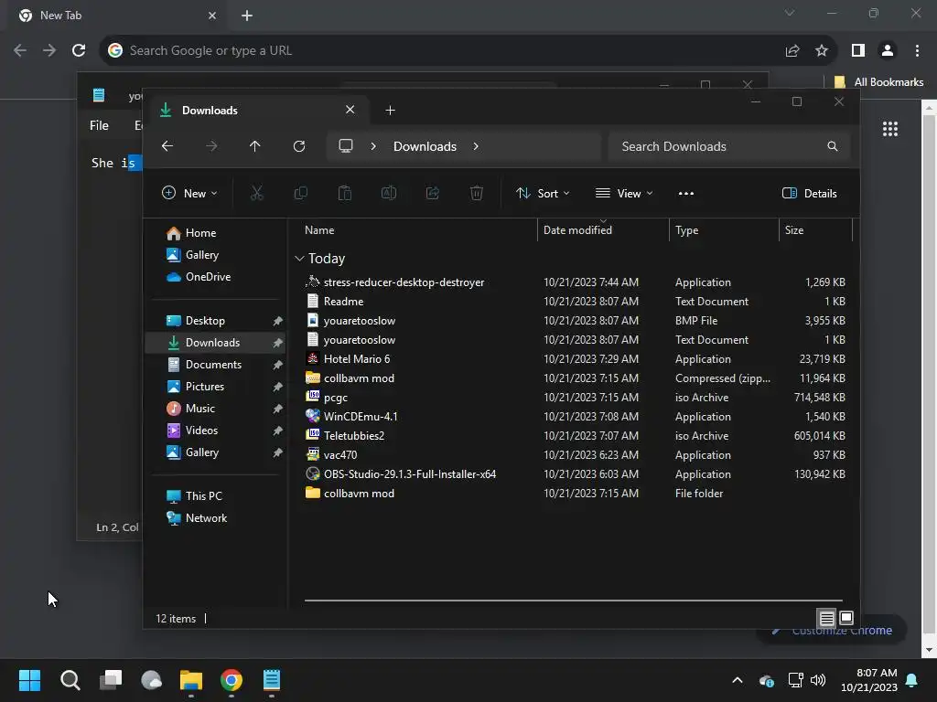Open Chrome side panel icon

pyautogui.click(x=858, y=51)
